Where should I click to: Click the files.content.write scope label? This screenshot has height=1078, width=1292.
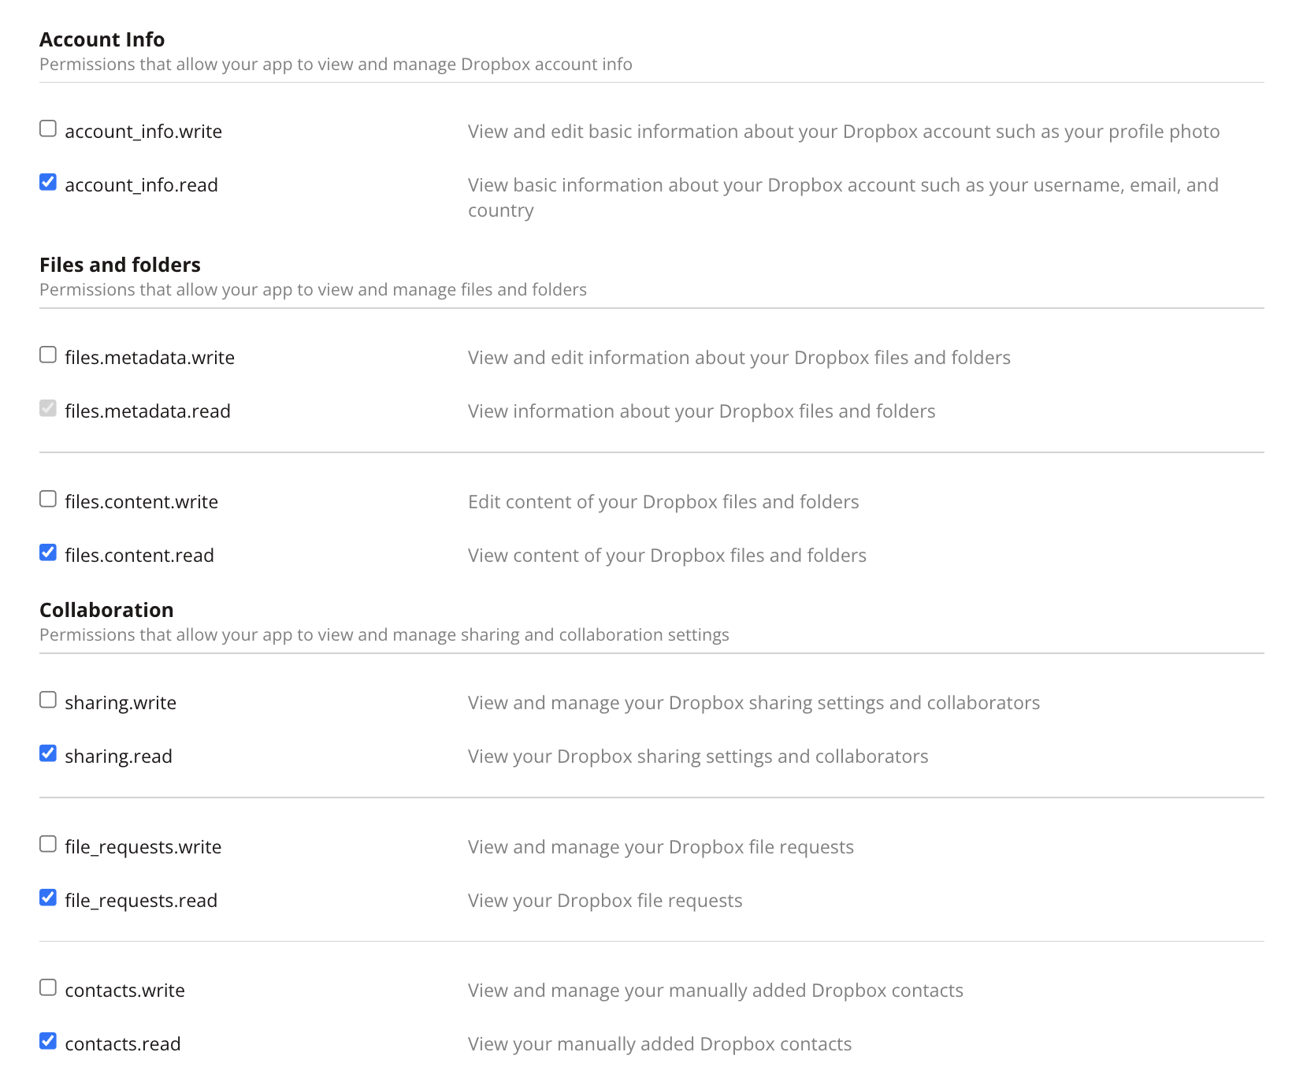(x=141, y=502)
